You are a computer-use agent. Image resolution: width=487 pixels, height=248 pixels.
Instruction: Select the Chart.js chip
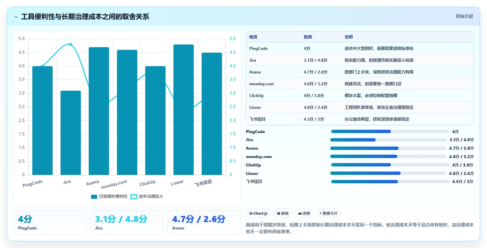(258, 213)
